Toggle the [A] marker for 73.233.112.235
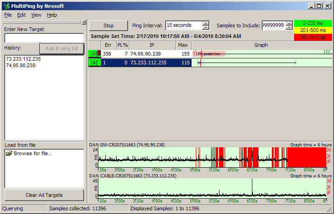334x214 pixels. point(94,63)
